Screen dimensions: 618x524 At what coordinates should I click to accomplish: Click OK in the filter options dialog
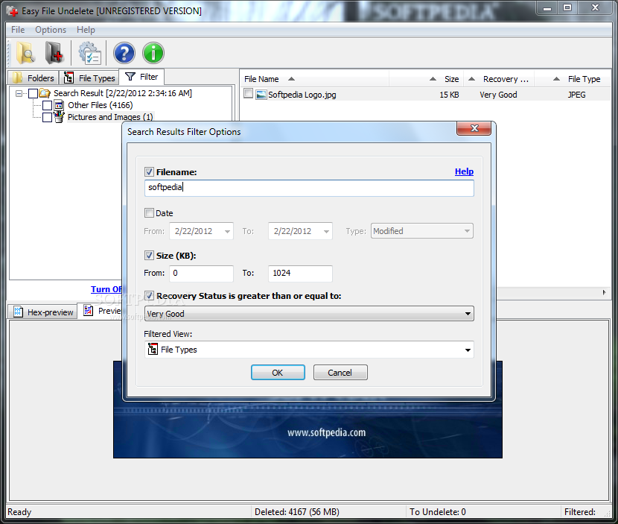(278, 373)
